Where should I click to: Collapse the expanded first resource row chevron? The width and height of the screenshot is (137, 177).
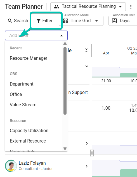tap(87, 66)
